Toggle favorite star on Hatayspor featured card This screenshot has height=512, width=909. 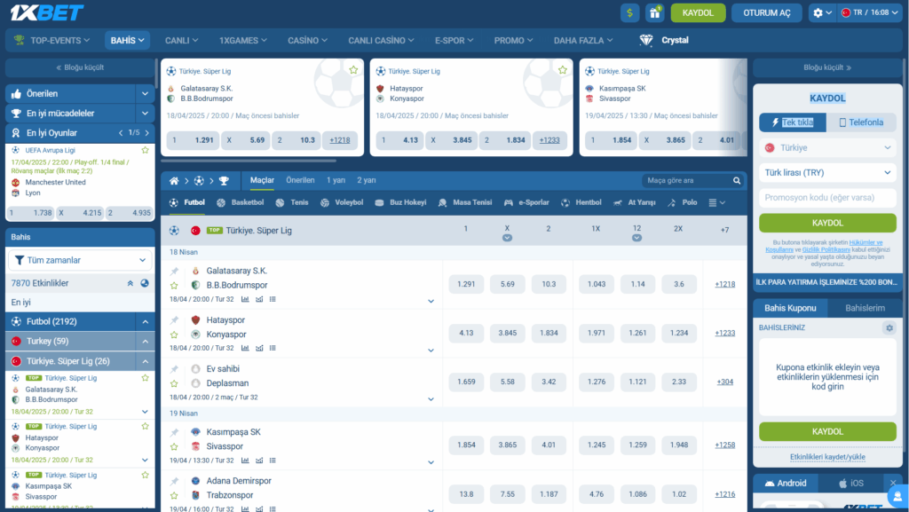pyautogui.click(x=563, y=70)
